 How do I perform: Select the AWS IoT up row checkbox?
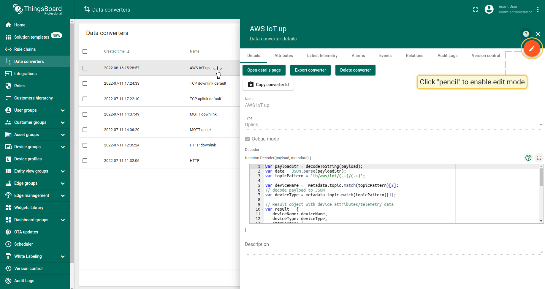85,68
